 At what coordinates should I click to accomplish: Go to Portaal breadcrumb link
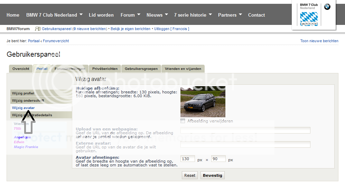click(34, 41)
